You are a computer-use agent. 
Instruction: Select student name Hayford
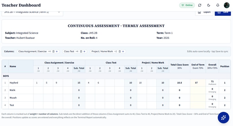[x=14, y=83]
